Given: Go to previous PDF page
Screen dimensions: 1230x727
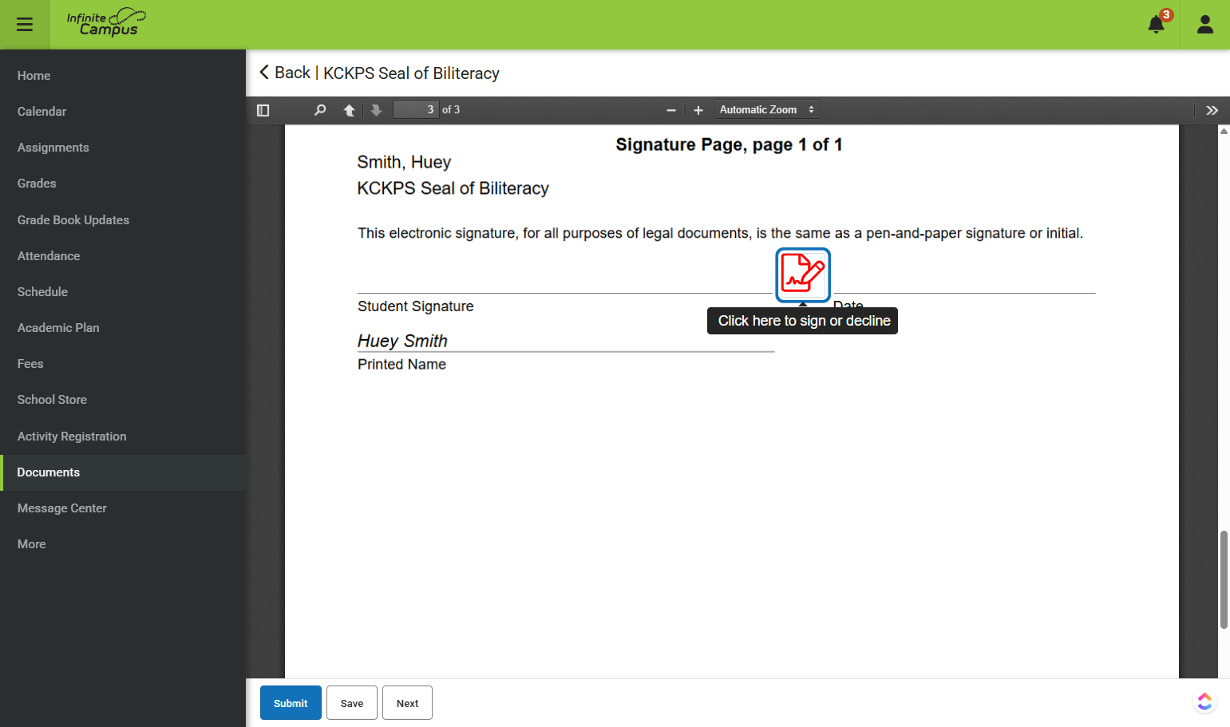Looking at the screenshot, I should (x=349, y=110).
